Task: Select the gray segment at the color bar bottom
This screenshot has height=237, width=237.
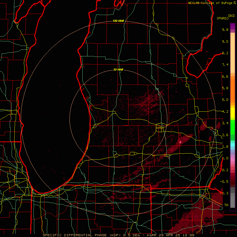Action: 233,197
